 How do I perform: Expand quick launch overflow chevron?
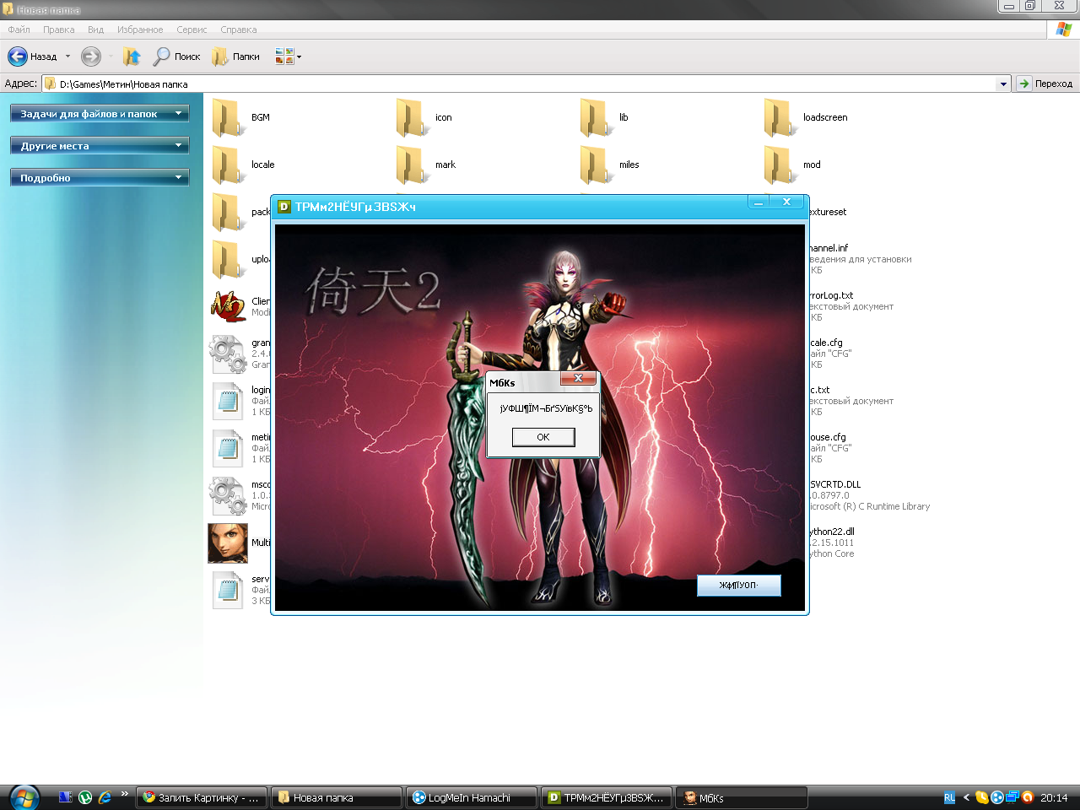click(125, 794)
